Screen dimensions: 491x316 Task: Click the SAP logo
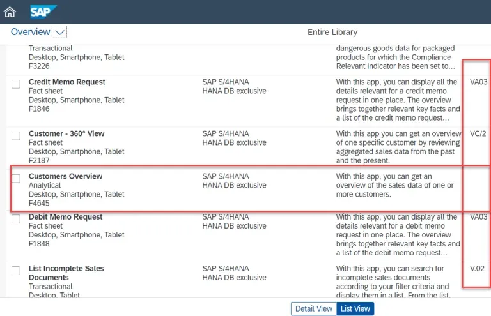pos(43,11)
